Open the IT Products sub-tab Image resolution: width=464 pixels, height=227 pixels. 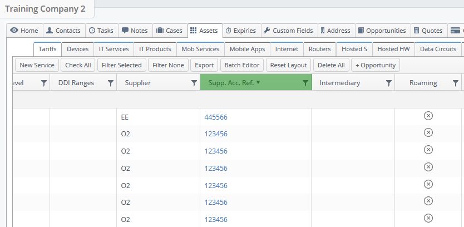point(155,49)
